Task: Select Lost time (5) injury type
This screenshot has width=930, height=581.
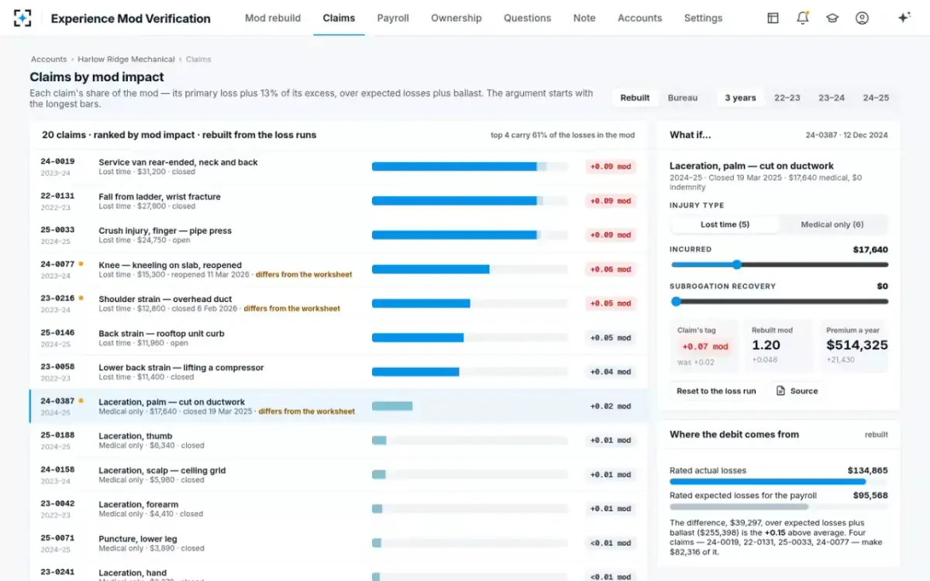Action: [x=725, y=225]
